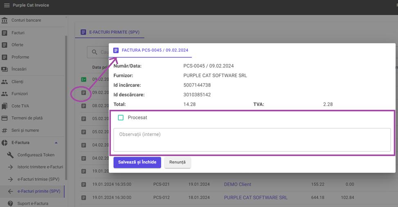
Task: Select the E-Factura pie chart icon
Action: pyautogui.click(x=4, y=143)
